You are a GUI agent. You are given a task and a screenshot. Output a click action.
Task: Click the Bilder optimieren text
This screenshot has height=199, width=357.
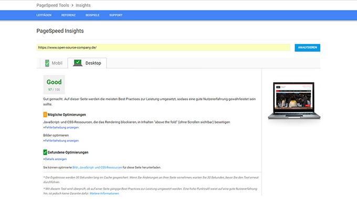56,135
